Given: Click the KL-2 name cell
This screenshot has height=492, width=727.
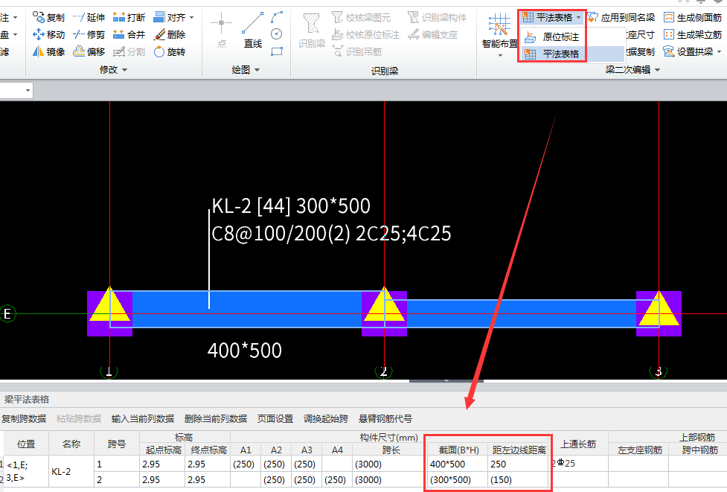Looking at the screenshot, I should click(71, 472).
